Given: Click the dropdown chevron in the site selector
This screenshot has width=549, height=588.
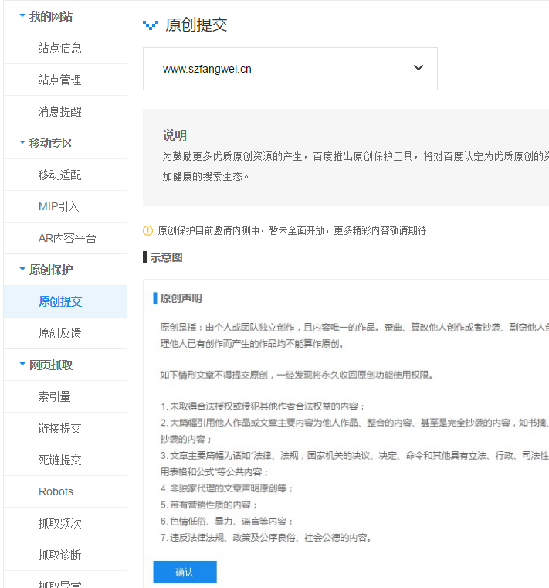Looking at the screenshot, I should click(x=419, y=68).
